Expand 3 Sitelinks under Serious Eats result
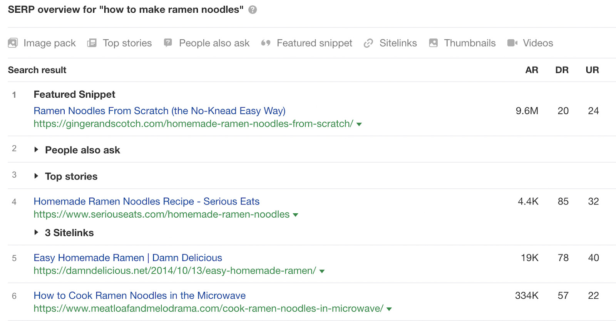Screen dimensions: 616x321 pyautogui.click(x=36, y=233)
